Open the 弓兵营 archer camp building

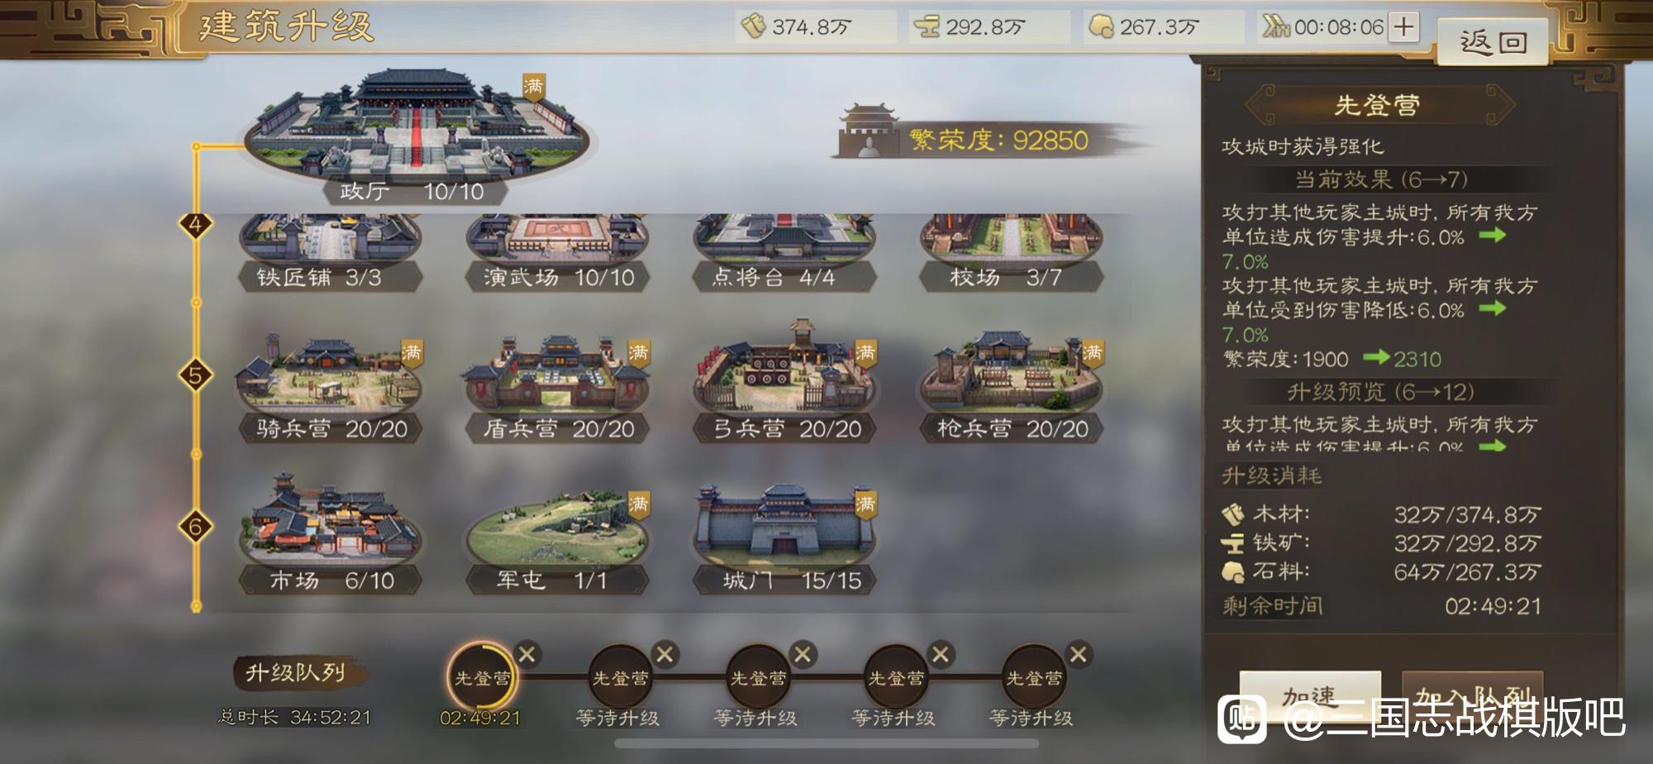[785, 384]
